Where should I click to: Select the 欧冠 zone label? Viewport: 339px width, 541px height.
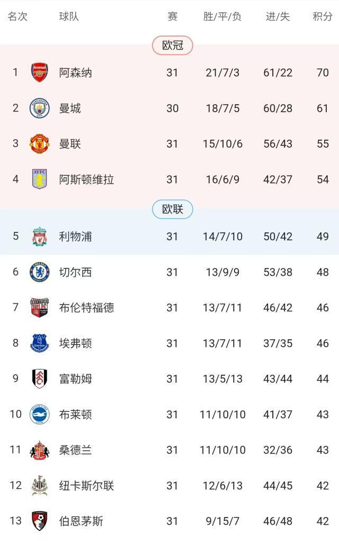(x=173, y=46)
